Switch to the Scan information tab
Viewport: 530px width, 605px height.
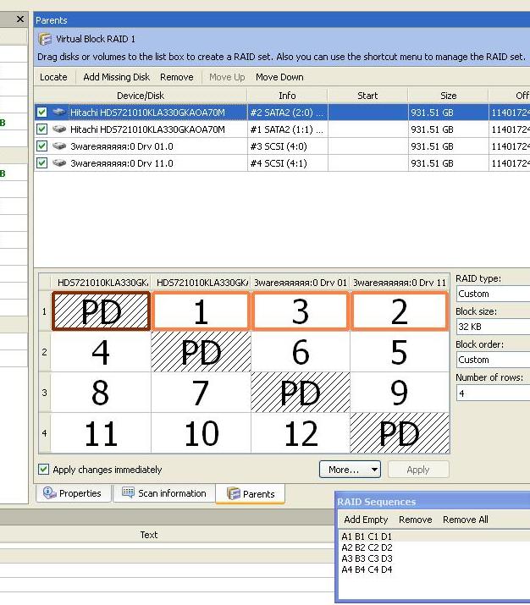164,493
